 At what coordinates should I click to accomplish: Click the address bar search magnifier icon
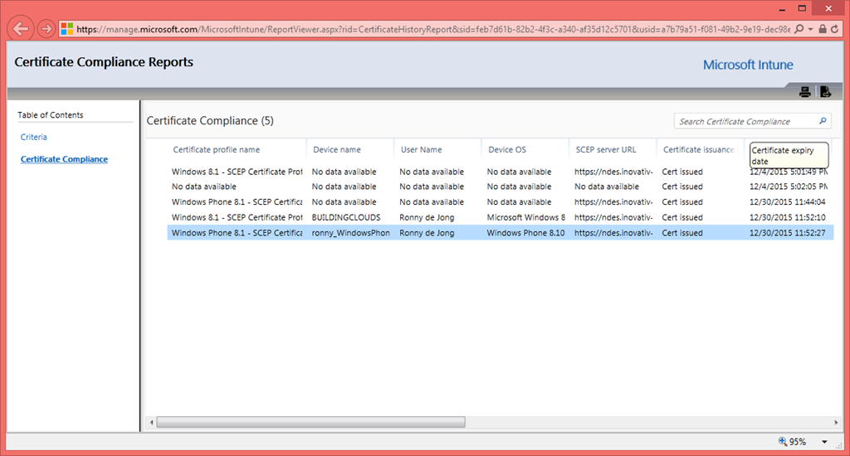tap(799, 29)
